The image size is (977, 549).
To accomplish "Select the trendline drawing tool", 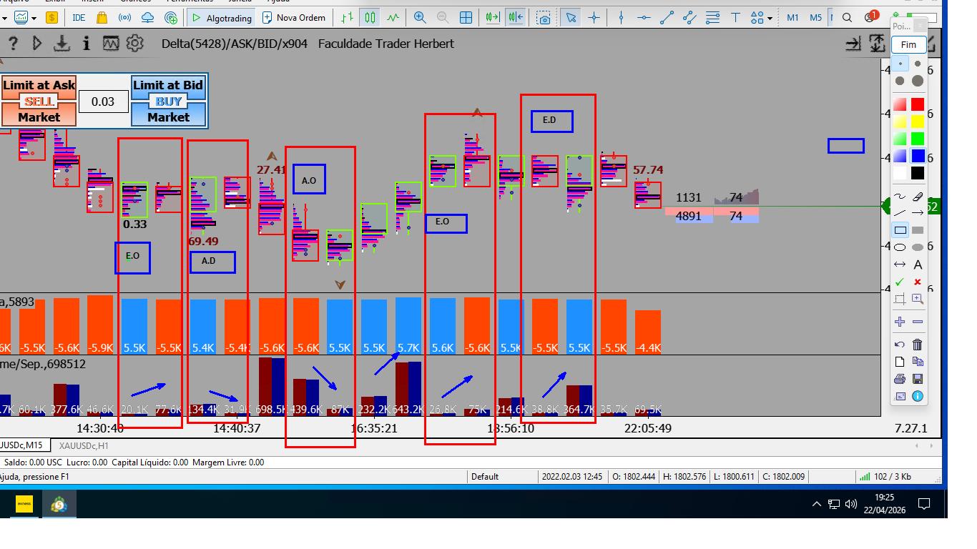I will [x=667, y=18].
